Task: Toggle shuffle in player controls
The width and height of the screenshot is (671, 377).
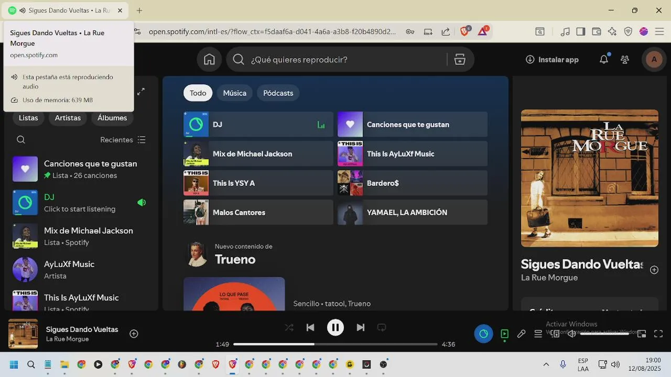Action: click(289, 328)
